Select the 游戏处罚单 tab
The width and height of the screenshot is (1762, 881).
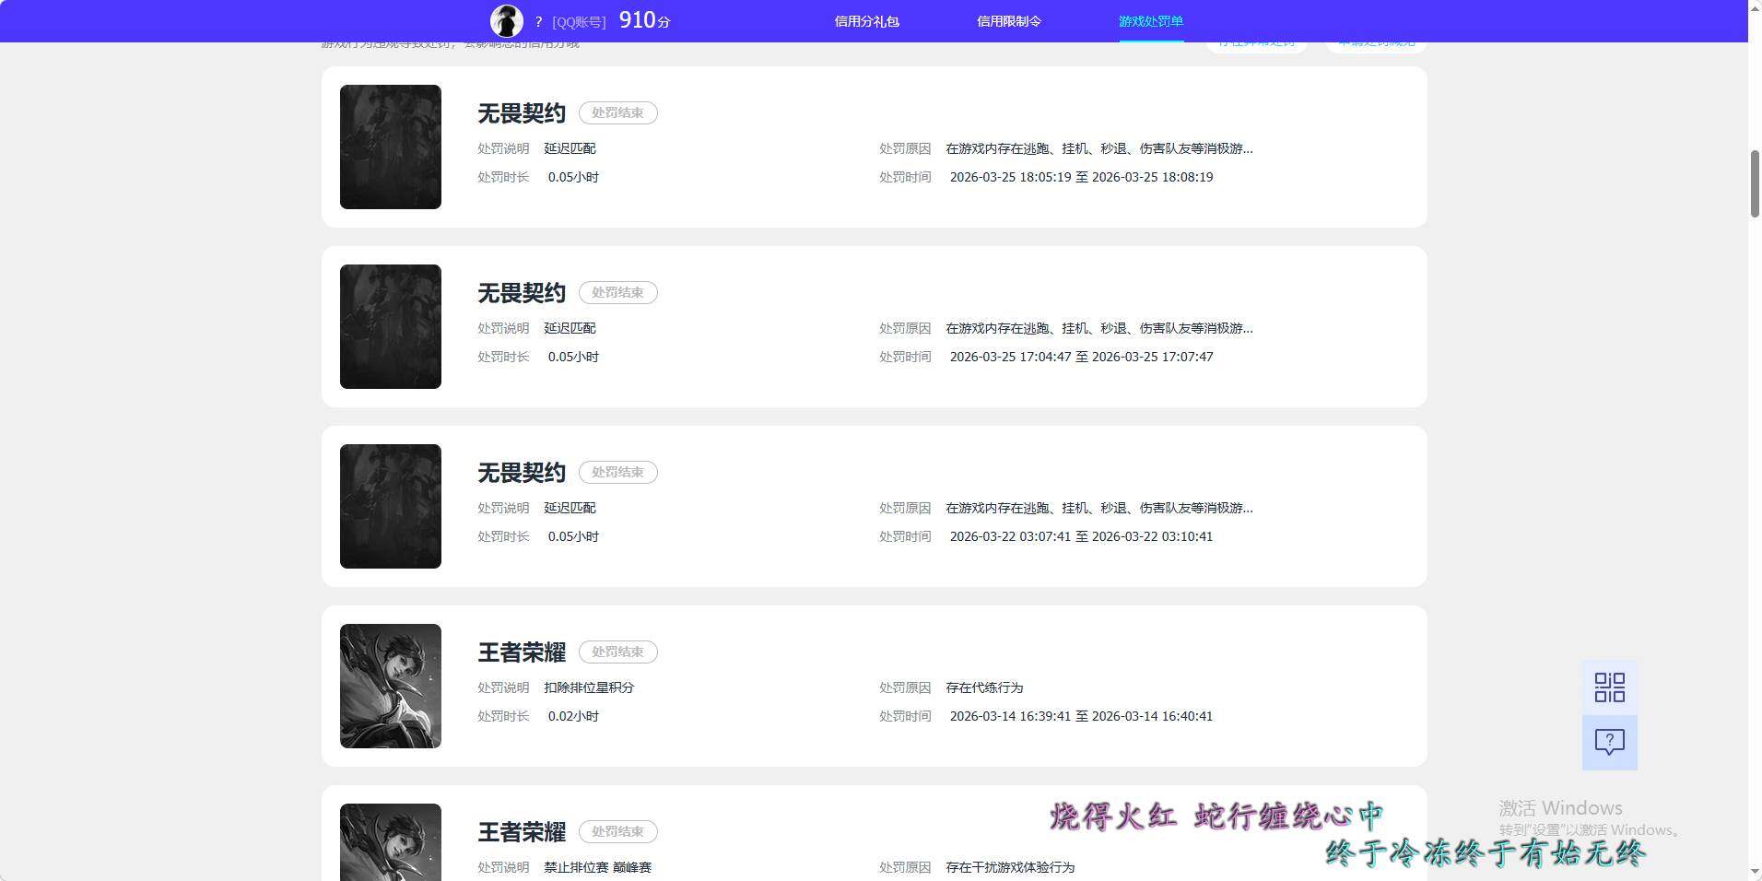point(1151,20)
